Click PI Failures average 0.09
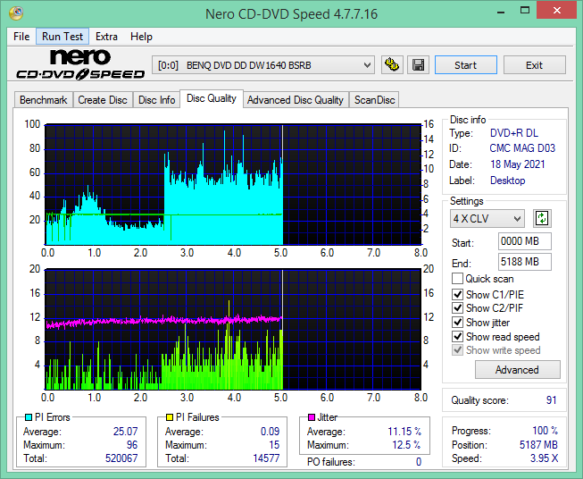The width and height of the screenshot is (583, 479). point(270,432)
